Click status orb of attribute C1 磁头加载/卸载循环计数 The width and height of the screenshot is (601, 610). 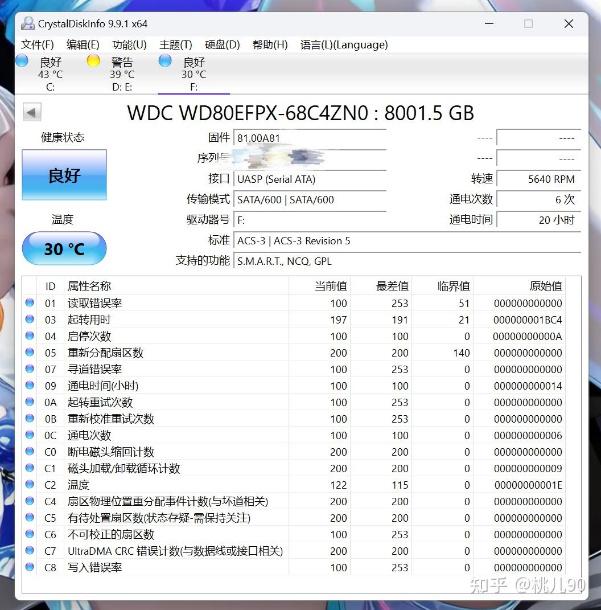(30, 468)
